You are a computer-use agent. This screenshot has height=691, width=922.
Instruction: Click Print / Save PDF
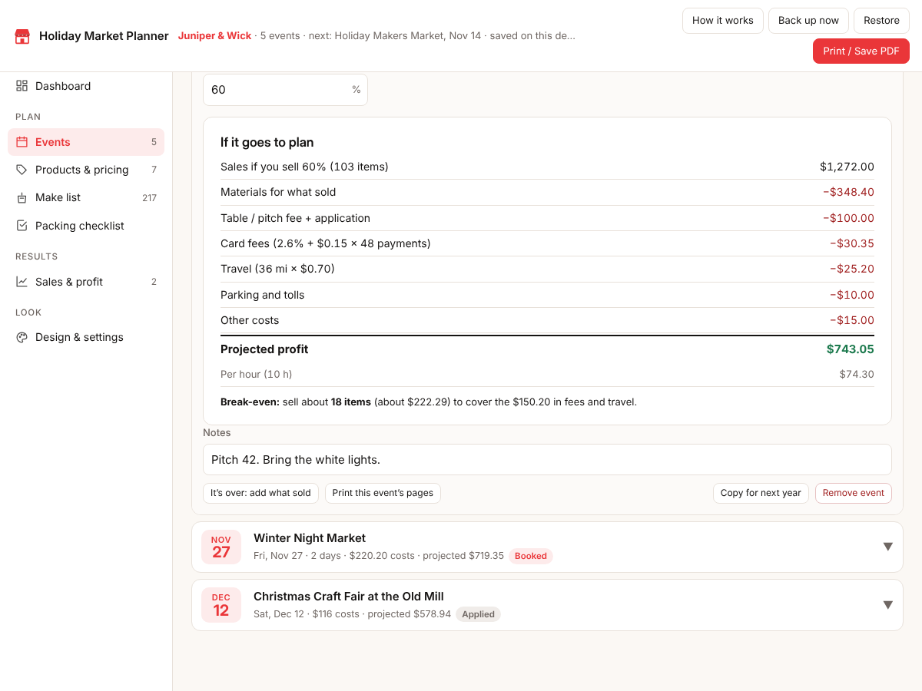(861, 51)
